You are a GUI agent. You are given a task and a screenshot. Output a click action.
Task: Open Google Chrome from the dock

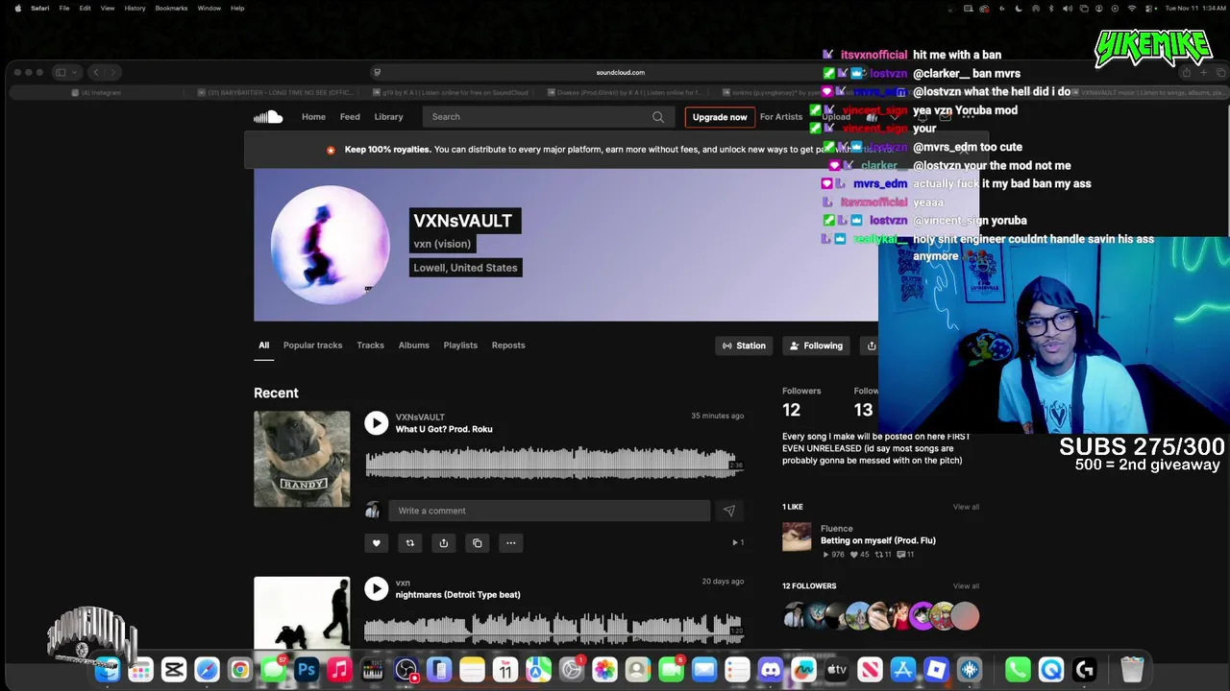click(x=240, y=669)
